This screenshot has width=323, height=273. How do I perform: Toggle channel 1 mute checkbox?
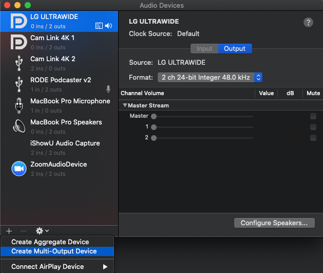(313, 127)
